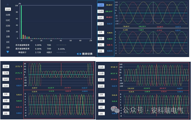Screen dimensions: 191x120
Task: Click the red cursor line in the 84 V sag waveform
Action: click(x=61, y=74)
